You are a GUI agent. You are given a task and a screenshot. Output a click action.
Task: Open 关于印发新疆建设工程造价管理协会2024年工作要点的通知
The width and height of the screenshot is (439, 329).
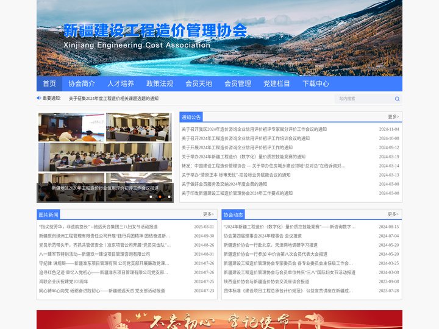pyautogui.click(x=237, y=193)
